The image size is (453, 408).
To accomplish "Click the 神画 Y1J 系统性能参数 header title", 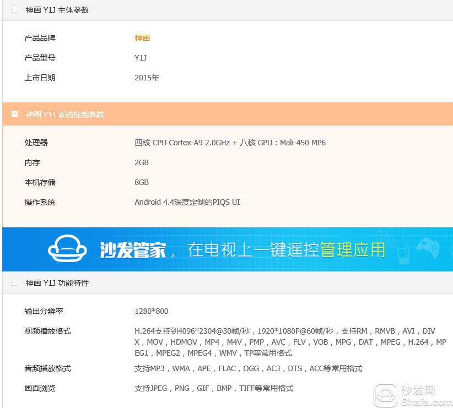I will coord(65,115).
